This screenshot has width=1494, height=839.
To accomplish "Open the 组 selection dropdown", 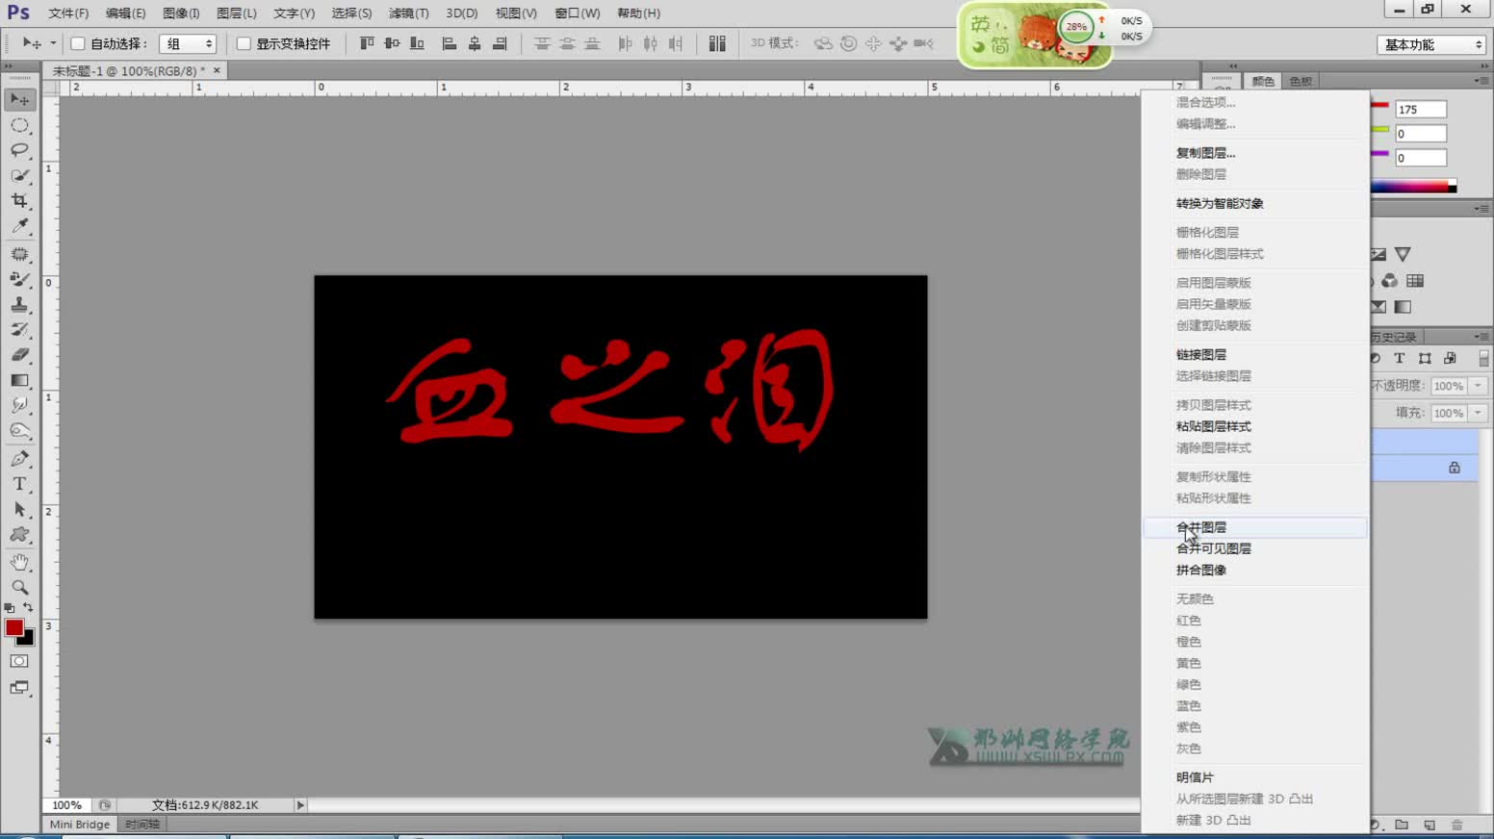I will (189, 43).
